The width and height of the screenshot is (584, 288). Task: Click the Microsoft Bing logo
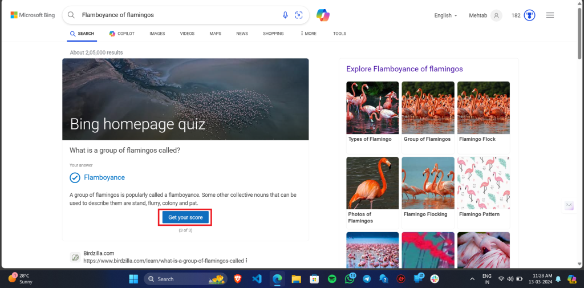pyautogui.click(x=33, y=15)
